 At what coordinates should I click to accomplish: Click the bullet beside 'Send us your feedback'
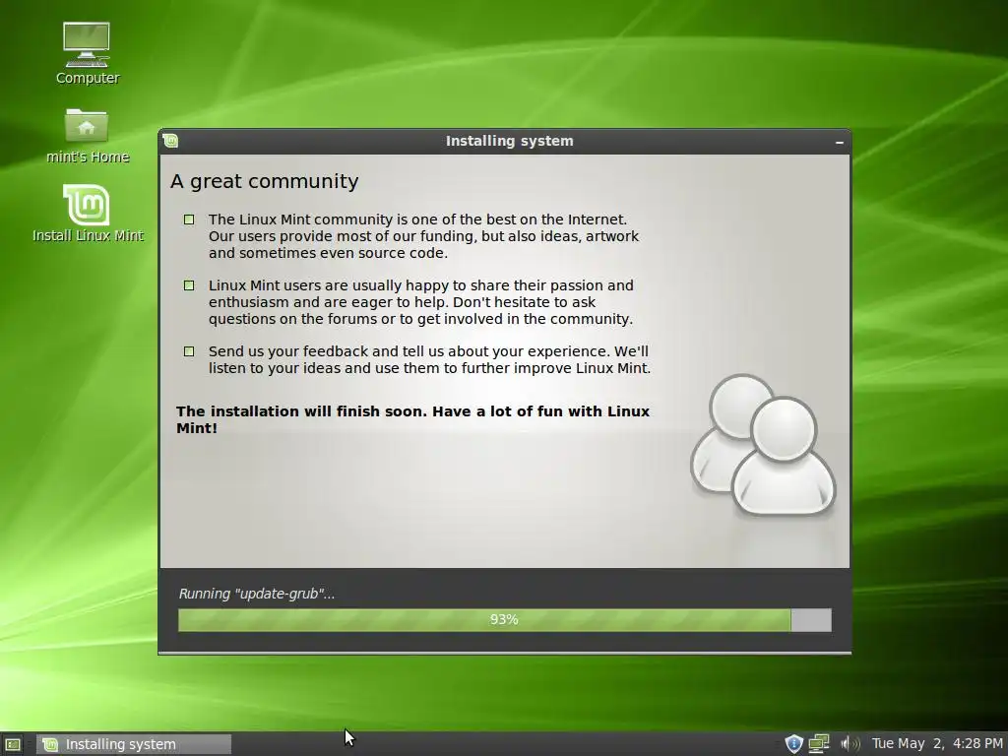[x=189, y=351]
